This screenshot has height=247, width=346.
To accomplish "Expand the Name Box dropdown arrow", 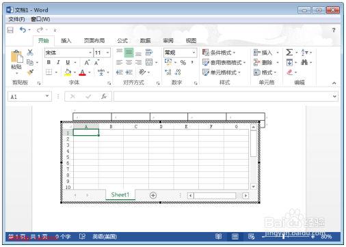I will (47, 96).
